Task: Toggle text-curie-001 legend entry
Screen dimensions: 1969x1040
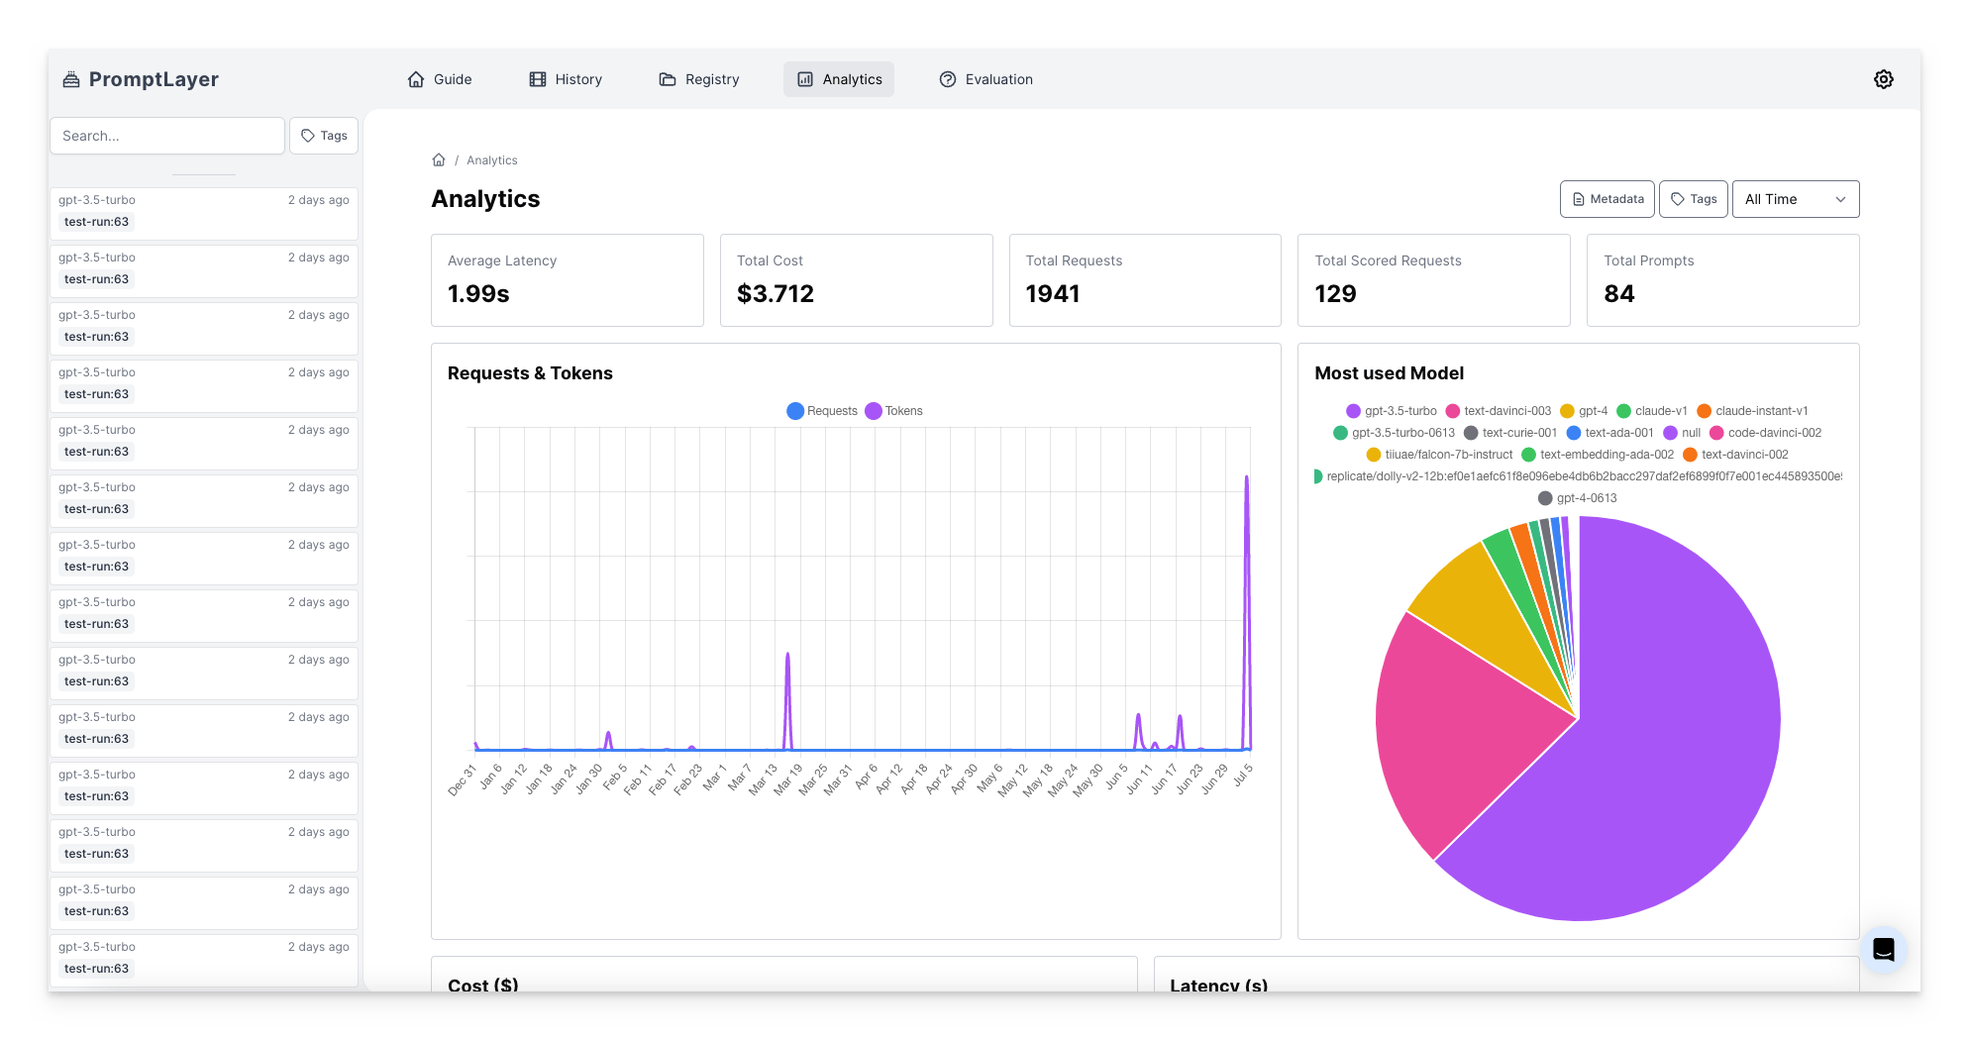Action: tap(1510, 433)
